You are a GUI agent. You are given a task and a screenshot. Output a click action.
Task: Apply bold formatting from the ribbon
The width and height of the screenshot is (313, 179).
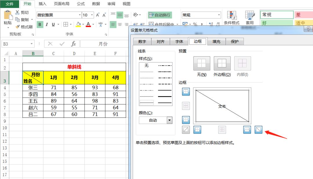[x=39, y=25]
